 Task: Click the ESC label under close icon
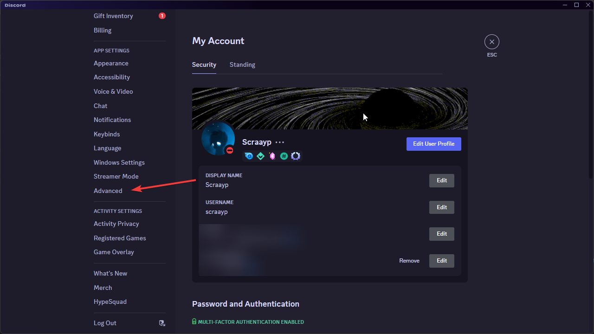pyautogui.click(x=492, y=55)
